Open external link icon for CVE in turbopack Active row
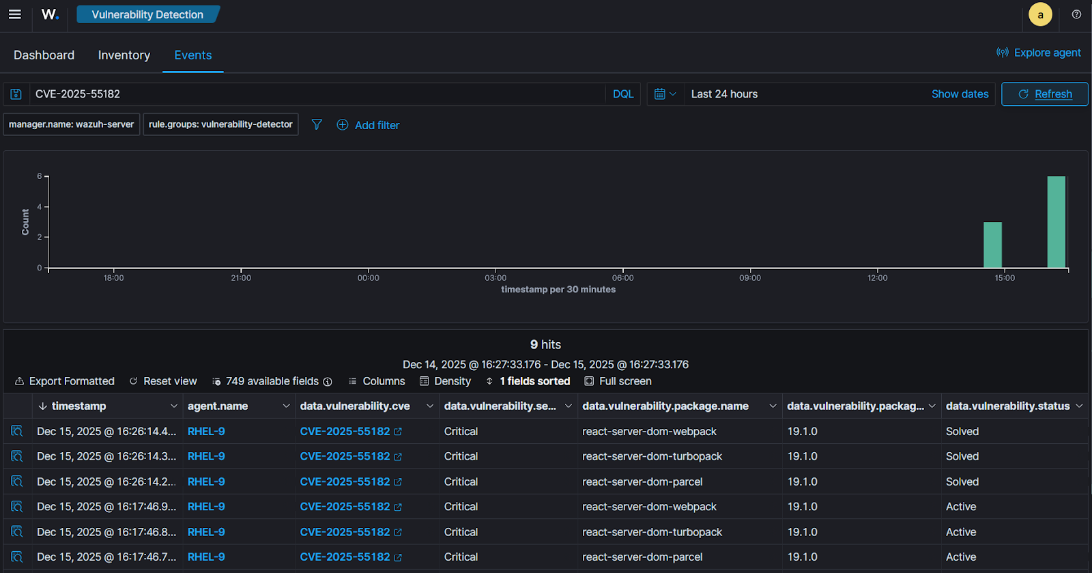This screenshot has width=1092, height=573. pos(398,533)
